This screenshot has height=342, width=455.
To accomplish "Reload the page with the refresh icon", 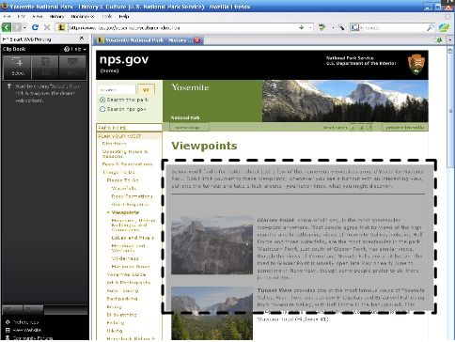I will point(35,27).
